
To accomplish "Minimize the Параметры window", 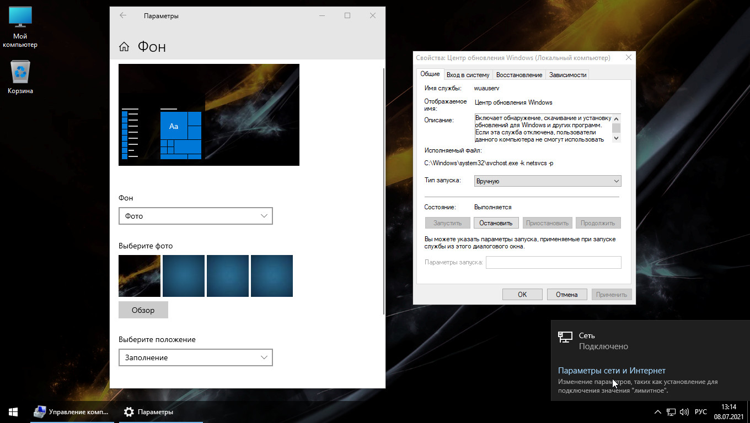I will pos(322,15).
